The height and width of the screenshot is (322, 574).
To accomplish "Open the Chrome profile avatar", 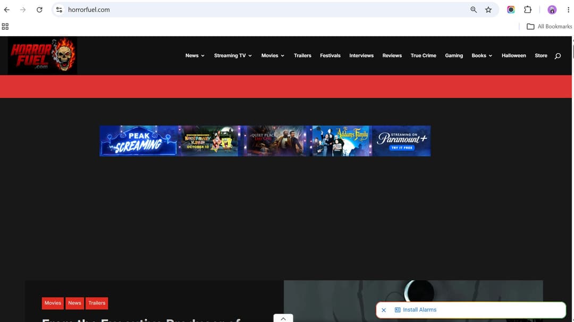I will (552, 10).
